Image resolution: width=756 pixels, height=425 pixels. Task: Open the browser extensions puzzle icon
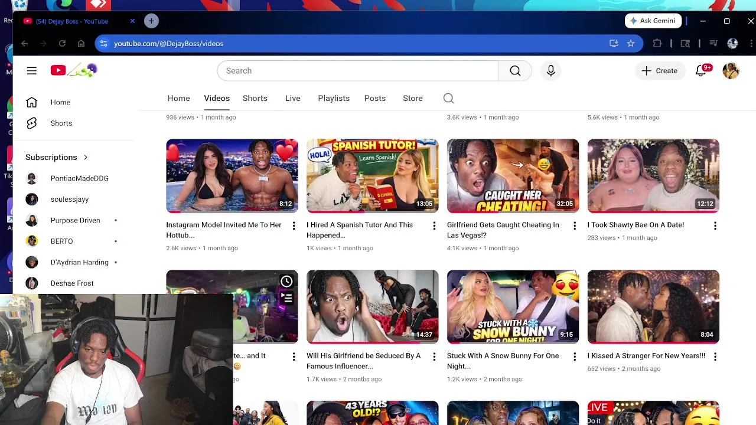(x=657, y=44)
